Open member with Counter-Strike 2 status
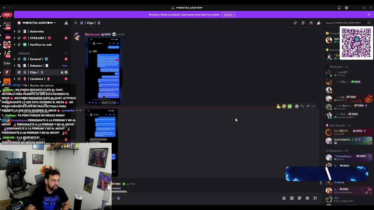This screenshot has width=374, height=210. click(349, 116)
